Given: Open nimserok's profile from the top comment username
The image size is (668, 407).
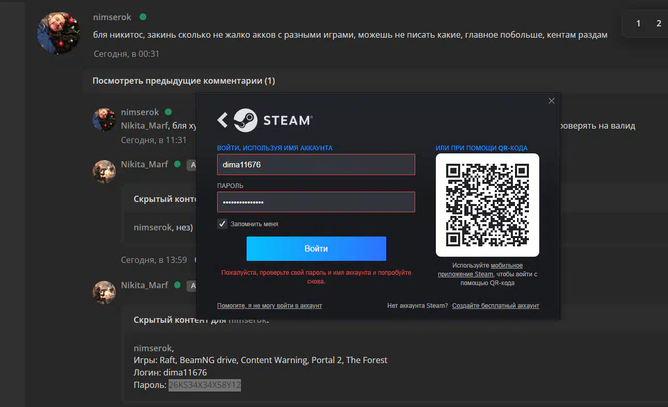Looking at the screenshot, I should click(x=112, y=17).
